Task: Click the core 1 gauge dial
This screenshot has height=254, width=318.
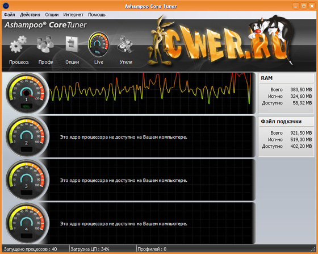Action: 26,93
